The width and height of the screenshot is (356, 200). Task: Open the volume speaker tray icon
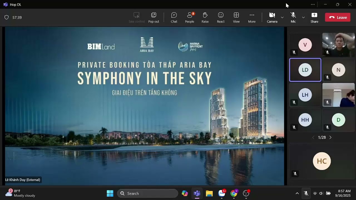point(321,193)
